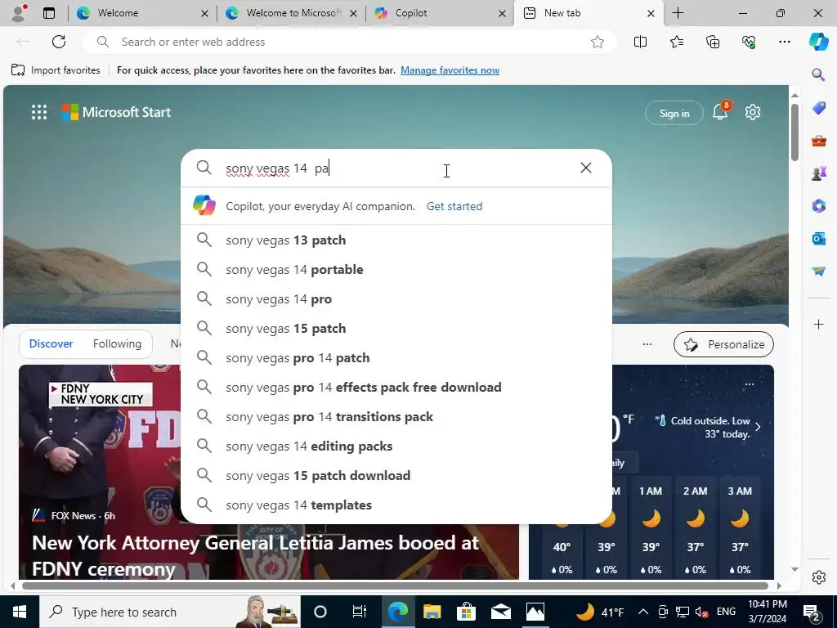This screenshot has height=628, width=837.
Task: Click the address bar input
Action: [350, 42]
